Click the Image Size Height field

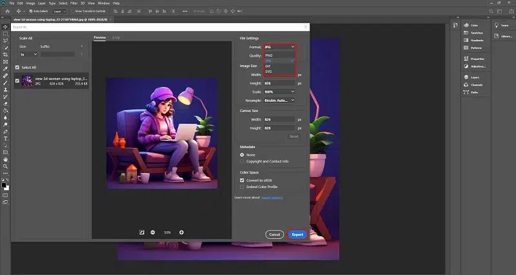pos(279,83)
